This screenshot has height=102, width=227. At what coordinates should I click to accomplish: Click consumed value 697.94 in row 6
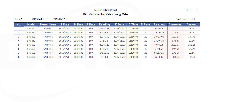point(176,49)
